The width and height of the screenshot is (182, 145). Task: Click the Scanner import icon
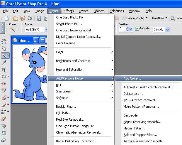[x=30, y=18]
